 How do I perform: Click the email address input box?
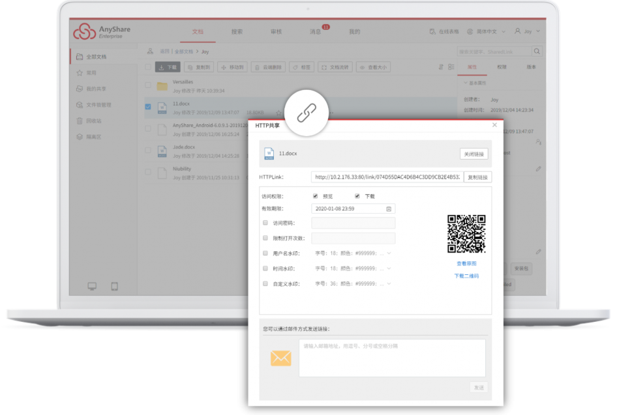coord(392,358)
